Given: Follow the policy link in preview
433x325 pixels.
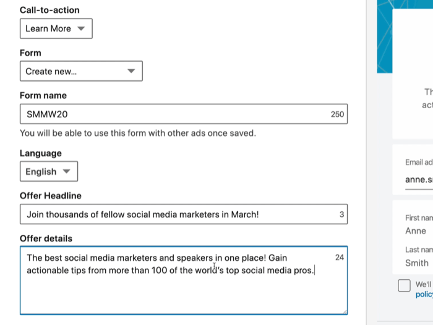Looking at the screenshot, I should [424, 295].
